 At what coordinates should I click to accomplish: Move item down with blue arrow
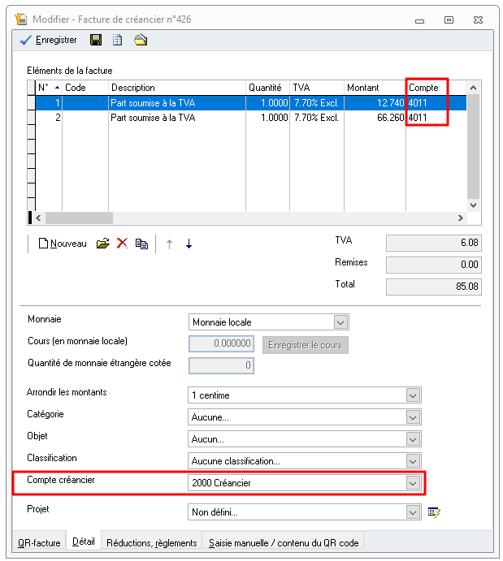189,244
